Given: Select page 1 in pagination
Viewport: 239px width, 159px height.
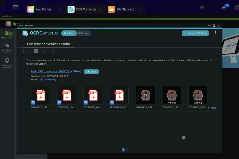Looking at the screenshot, I should click(x=123, y=149).
